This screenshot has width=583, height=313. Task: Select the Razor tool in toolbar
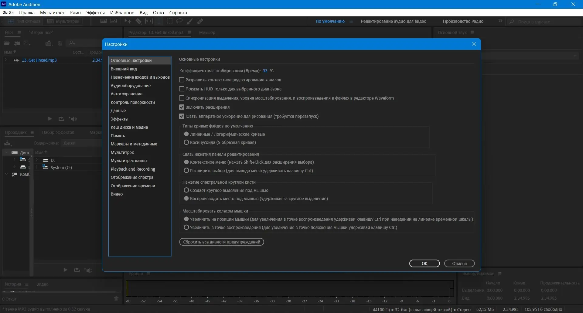(x=138, y=21)
